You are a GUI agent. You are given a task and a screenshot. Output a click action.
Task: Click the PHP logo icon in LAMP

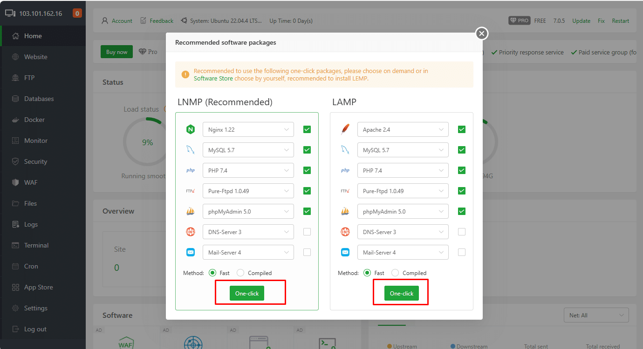pyautogui.click(x=345, y=170)
